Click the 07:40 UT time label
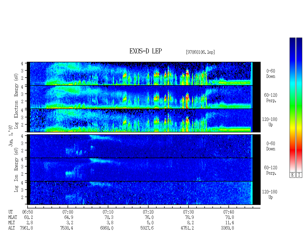 pyautogui.click(x=229, y=212)
